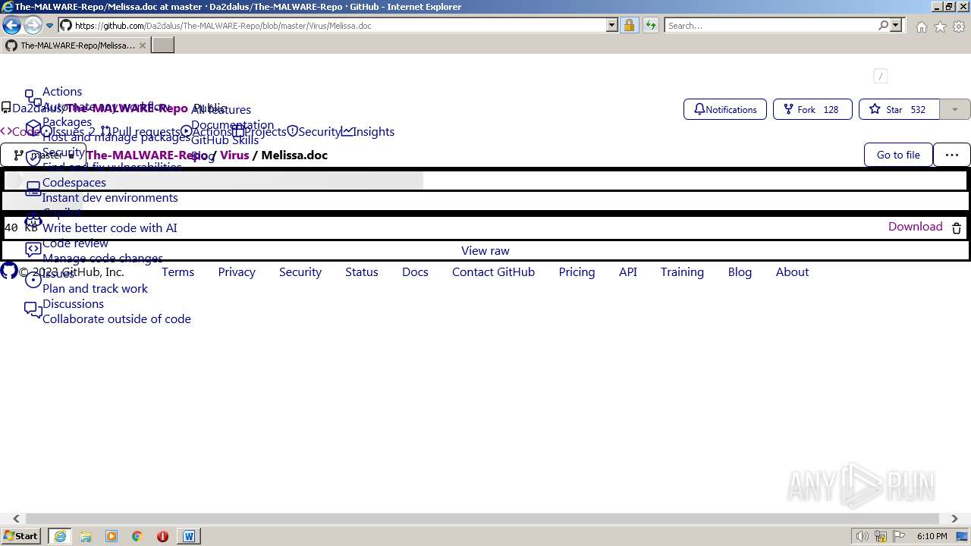The height and width of the screenshot is (546, 971).
Task: Open the Contact GitHub footer link
Action: click(493, 271)
